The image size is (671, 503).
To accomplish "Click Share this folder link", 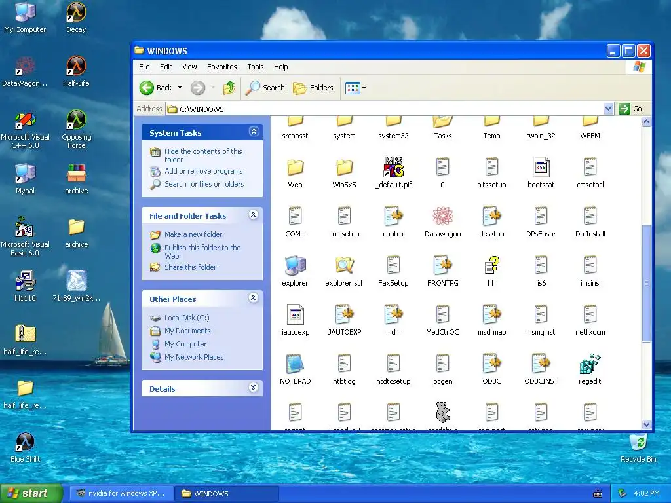I will coord(191,267).
